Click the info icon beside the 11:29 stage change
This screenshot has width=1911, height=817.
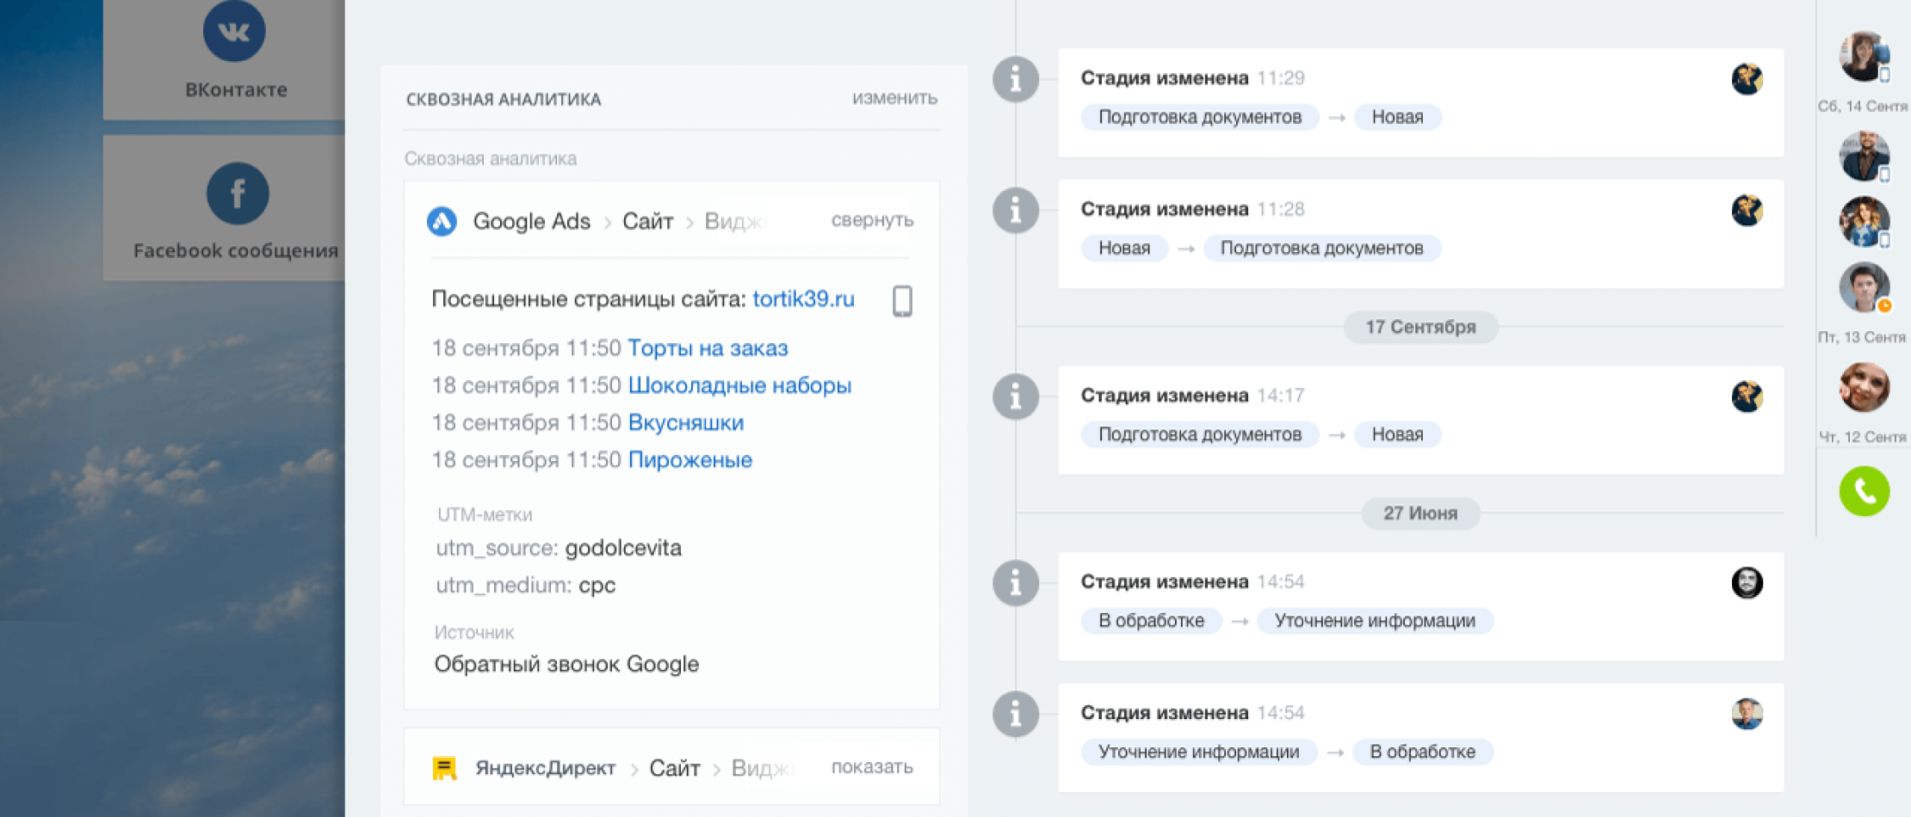point(1016,79)
